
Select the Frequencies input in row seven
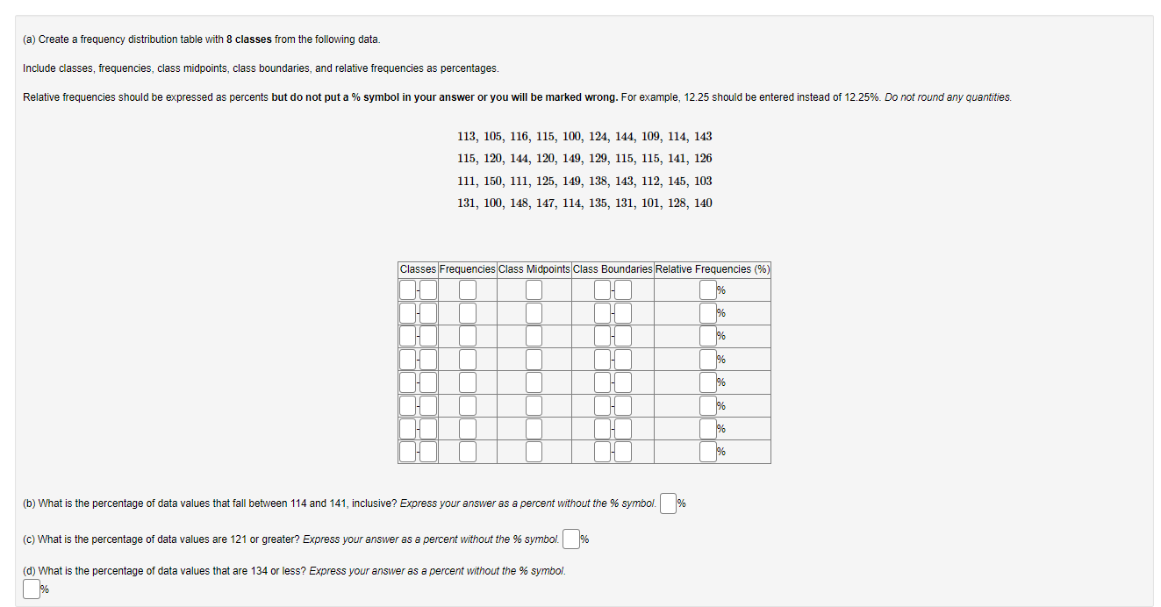tap(466, 428)
